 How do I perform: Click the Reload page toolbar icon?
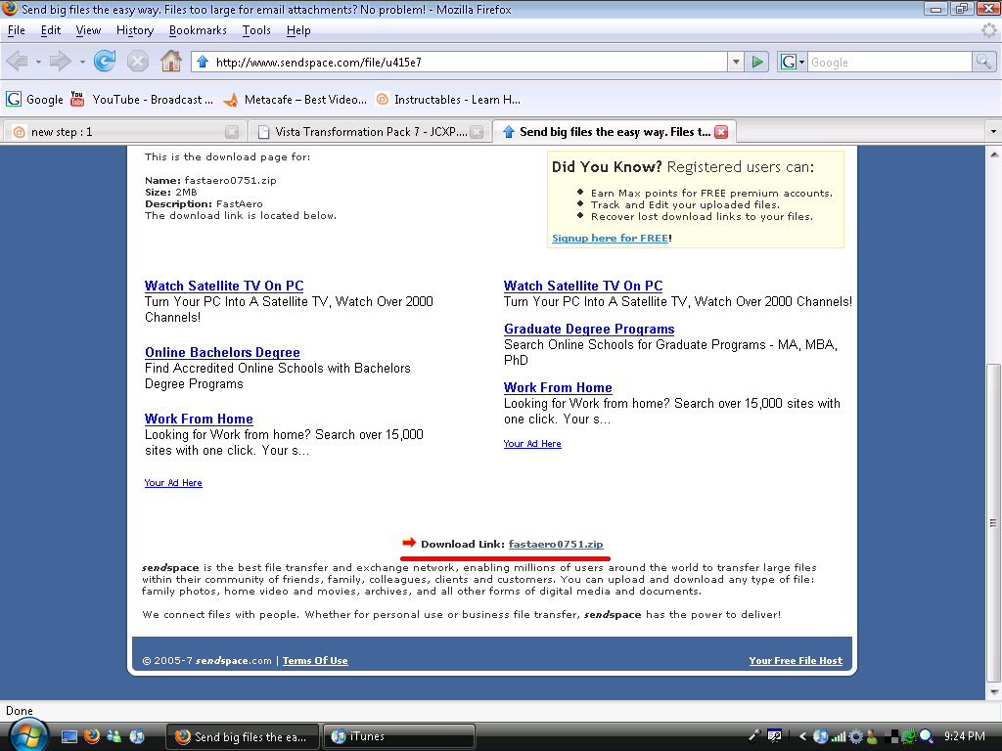click(x=105, y=62)
